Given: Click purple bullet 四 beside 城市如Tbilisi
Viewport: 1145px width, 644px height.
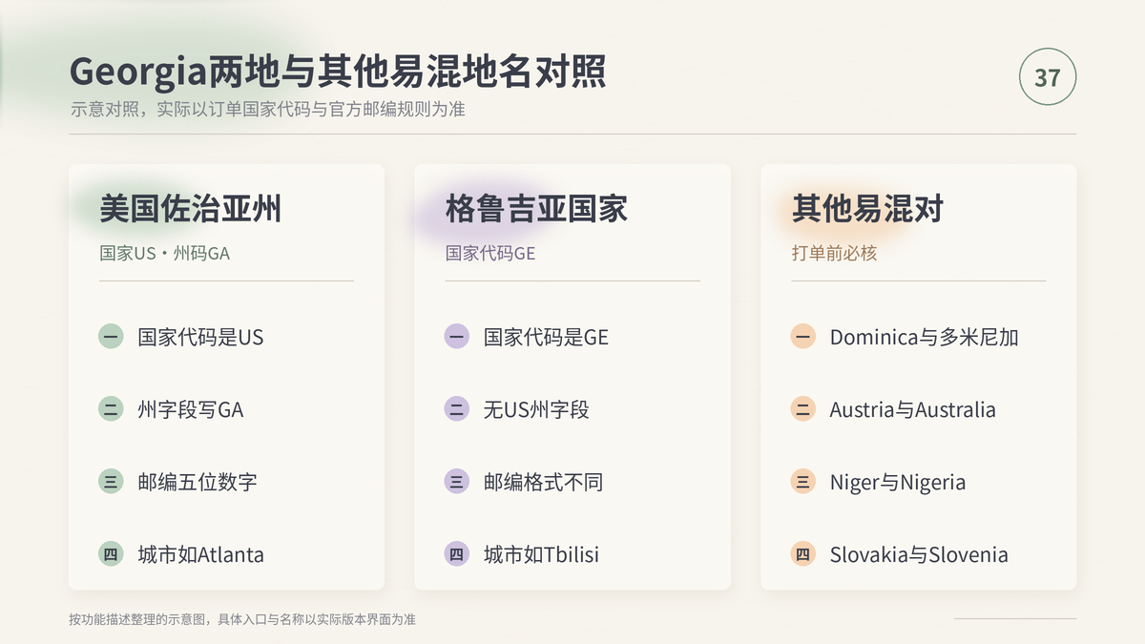Looking at the screenshot, I should click(457, 554).
